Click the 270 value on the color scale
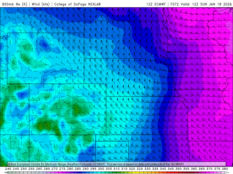Viewport: 233px width, 174px height. [54, 169]
